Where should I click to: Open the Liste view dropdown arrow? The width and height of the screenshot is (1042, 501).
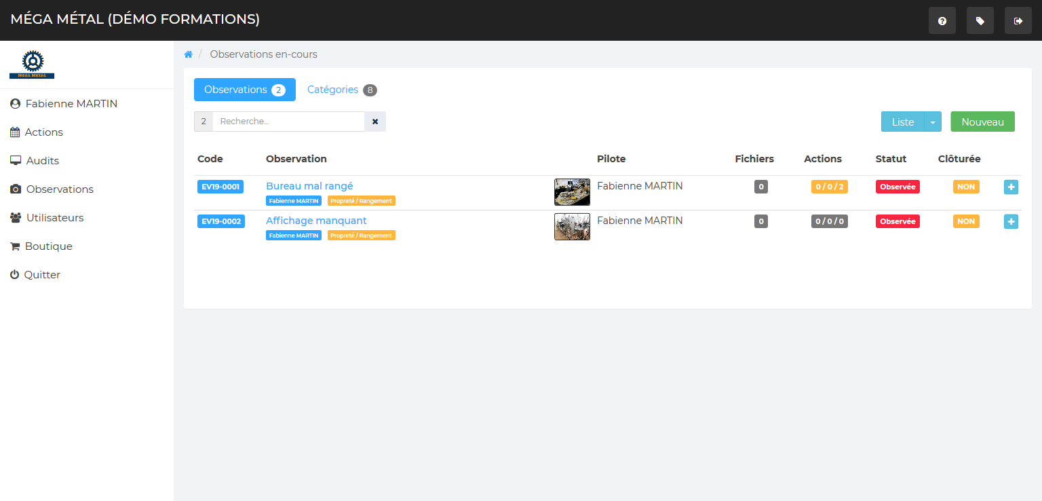pos(933,122)
